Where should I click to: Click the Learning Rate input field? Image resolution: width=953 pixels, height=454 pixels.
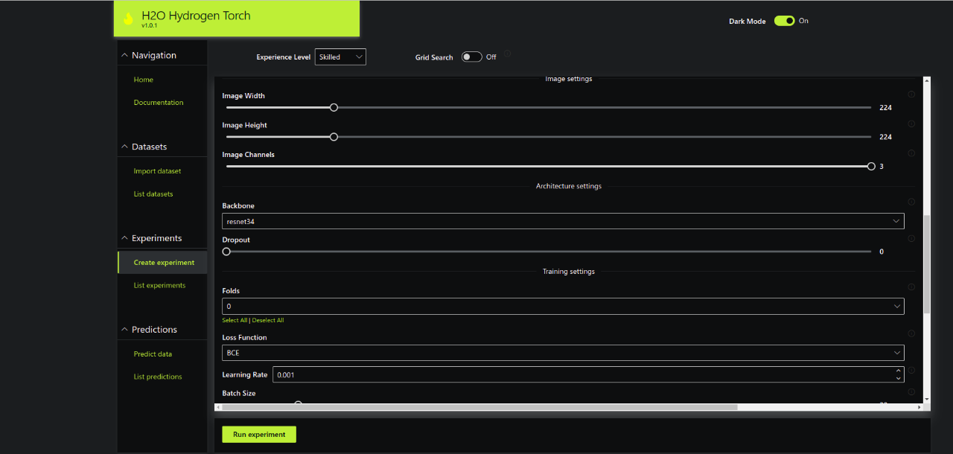[581, 375]
